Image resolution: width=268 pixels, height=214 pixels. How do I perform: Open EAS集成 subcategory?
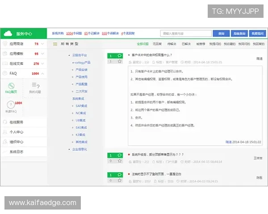(81, 128)
